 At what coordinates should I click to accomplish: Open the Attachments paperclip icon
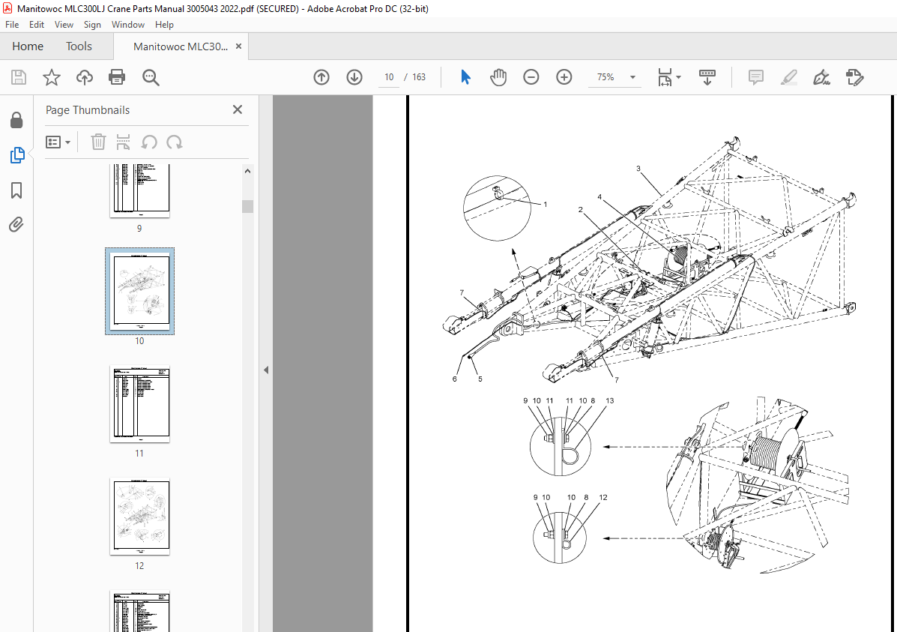click(x=16, y=224)
